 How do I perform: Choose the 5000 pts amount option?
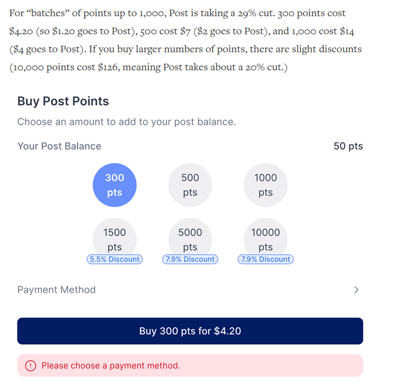coord(190,239)
